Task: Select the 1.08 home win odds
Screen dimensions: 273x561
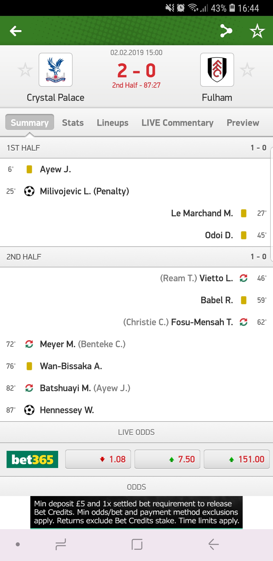Action: (x=98, y=459)
